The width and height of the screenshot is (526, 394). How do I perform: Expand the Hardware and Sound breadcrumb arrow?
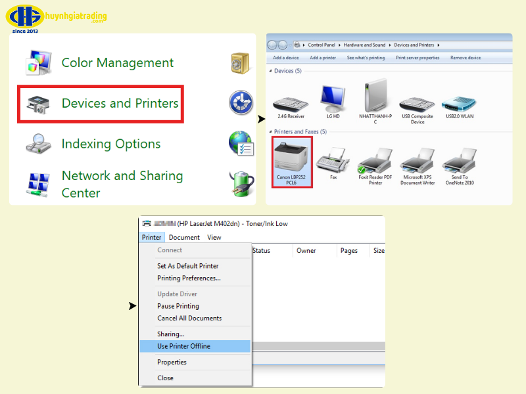click(390, 45)
